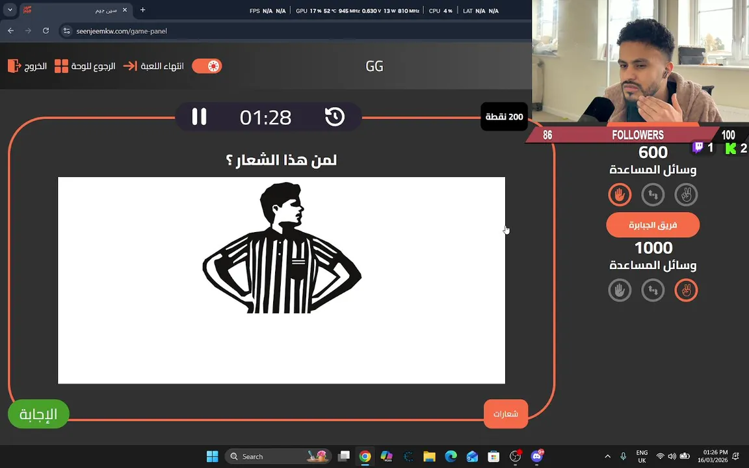This screenshot has height=468, width=749.
Task: Use the hand lifeline for 1000-point team
Action: tap(620, 290)
